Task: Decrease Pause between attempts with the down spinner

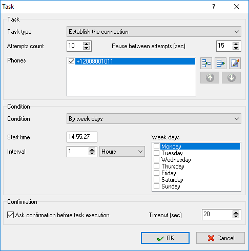Action: pos(236,48)
